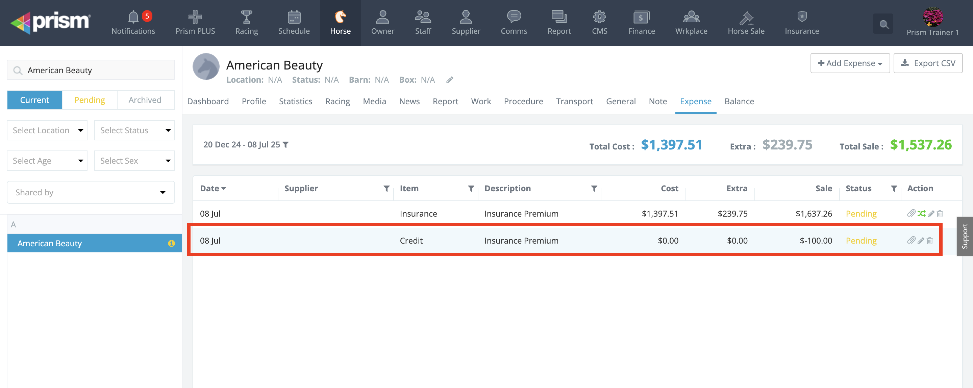Switch horse list to Pending
This screenshot has height=388, width=973.
tap(90, 100)
